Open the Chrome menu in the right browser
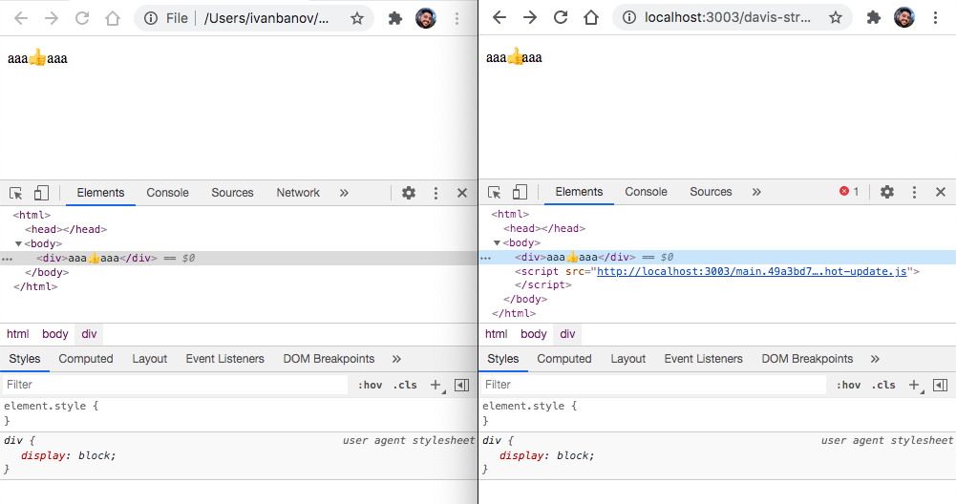Image resolution: width=956 pixels, height=504 pixels. (x=935, y=17)
